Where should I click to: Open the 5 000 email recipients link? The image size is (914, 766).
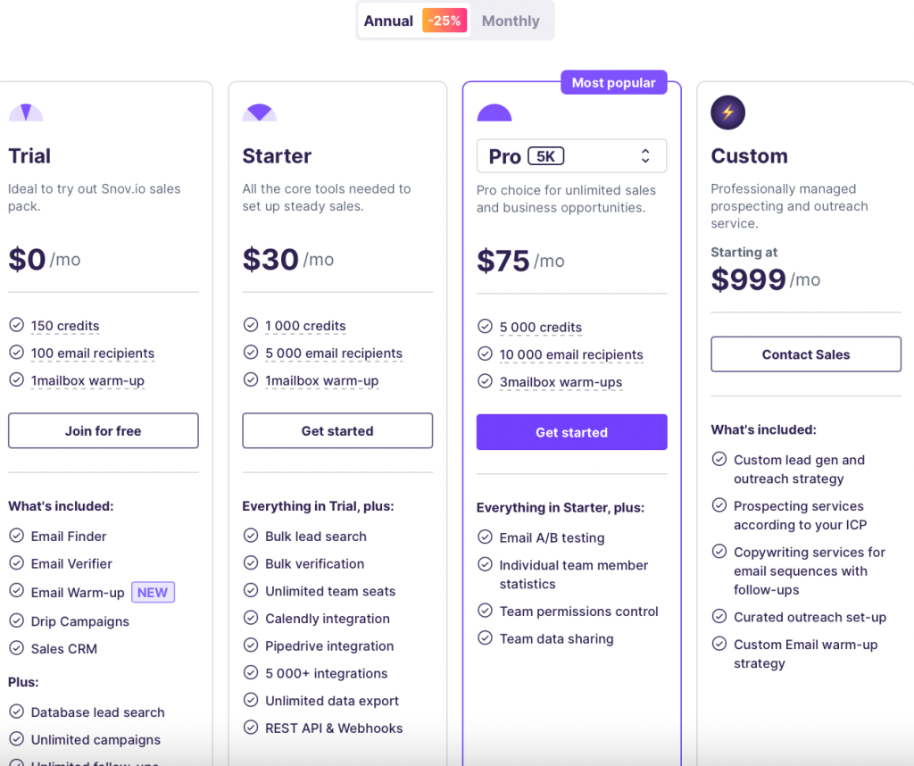pyautogui.click(x=334, y=354)
